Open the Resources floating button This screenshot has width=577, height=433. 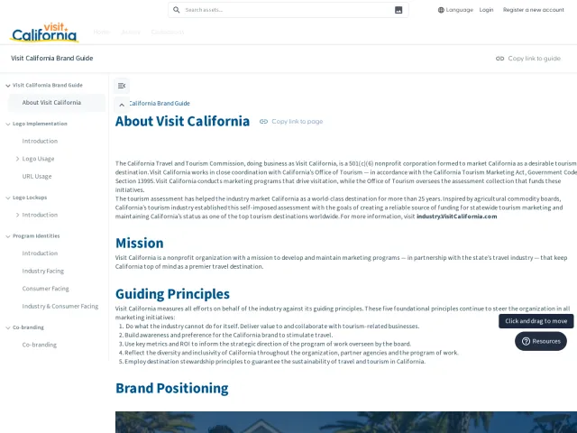(541, 341)
